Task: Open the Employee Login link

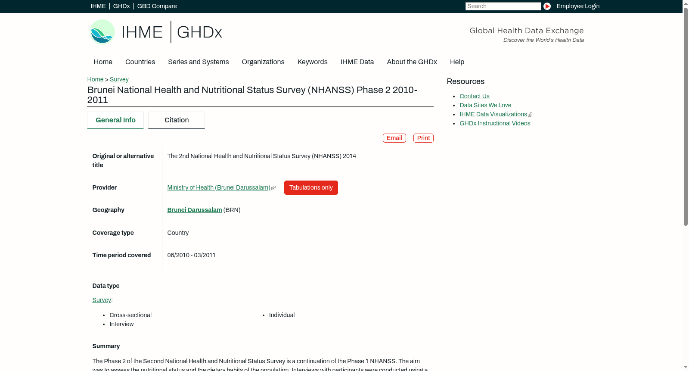Action: 578,6
